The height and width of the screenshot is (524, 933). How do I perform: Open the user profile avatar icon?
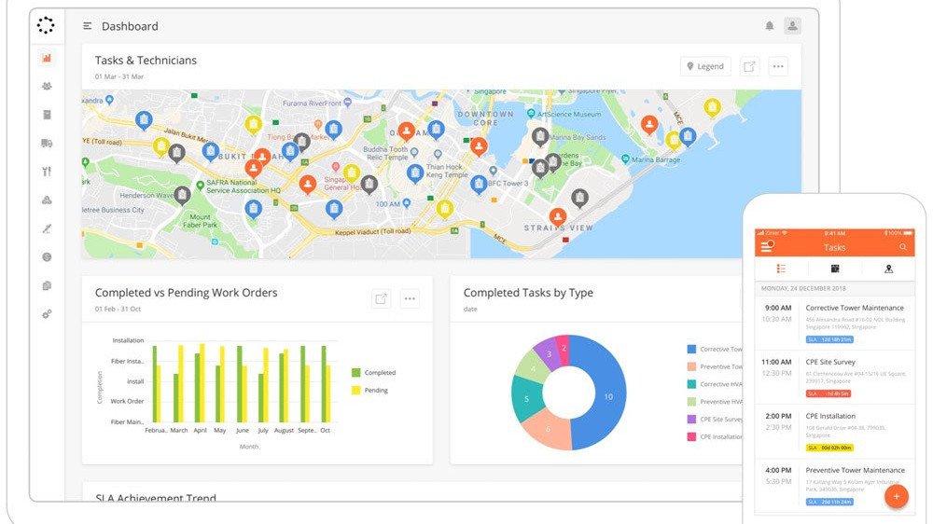coord(792,26)
